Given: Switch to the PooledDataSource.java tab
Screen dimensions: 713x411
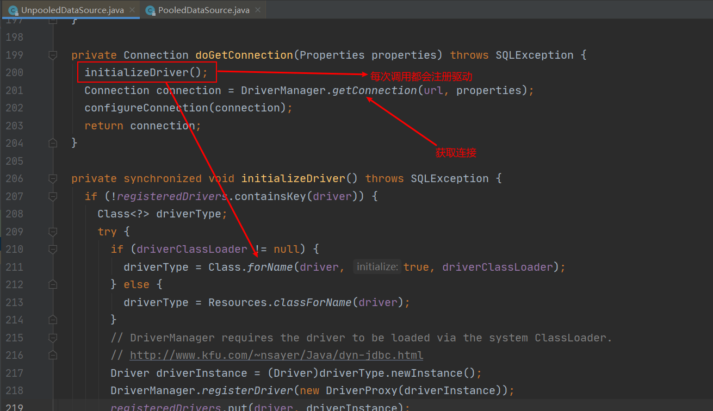Looking at the screenshot, I should click(204, 10).
